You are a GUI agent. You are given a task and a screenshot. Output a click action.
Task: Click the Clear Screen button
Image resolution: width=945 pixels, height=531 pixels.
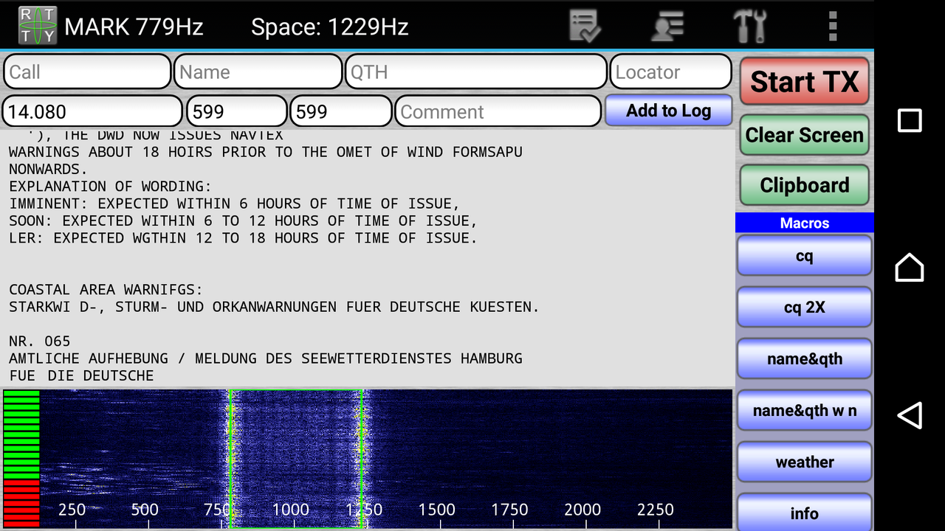(805, 135)
